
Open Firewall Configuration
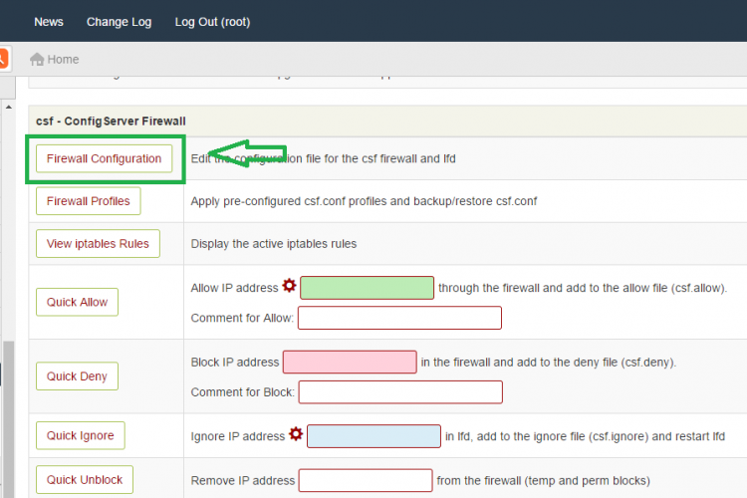[x=104, y=158]
